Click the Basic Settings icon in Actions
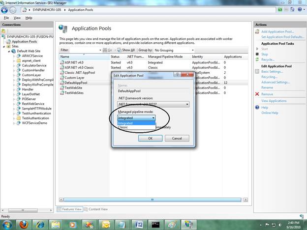This screenshot has height=230, width=307. 257,72
